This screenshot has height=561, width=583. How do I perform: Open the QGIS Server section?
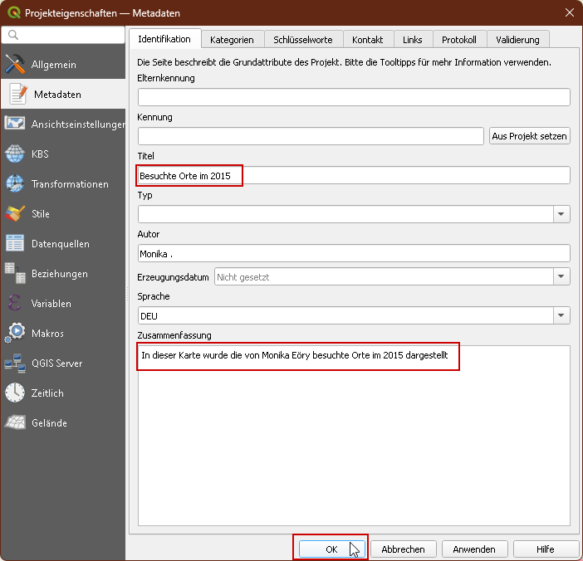[x=56, y=363]
